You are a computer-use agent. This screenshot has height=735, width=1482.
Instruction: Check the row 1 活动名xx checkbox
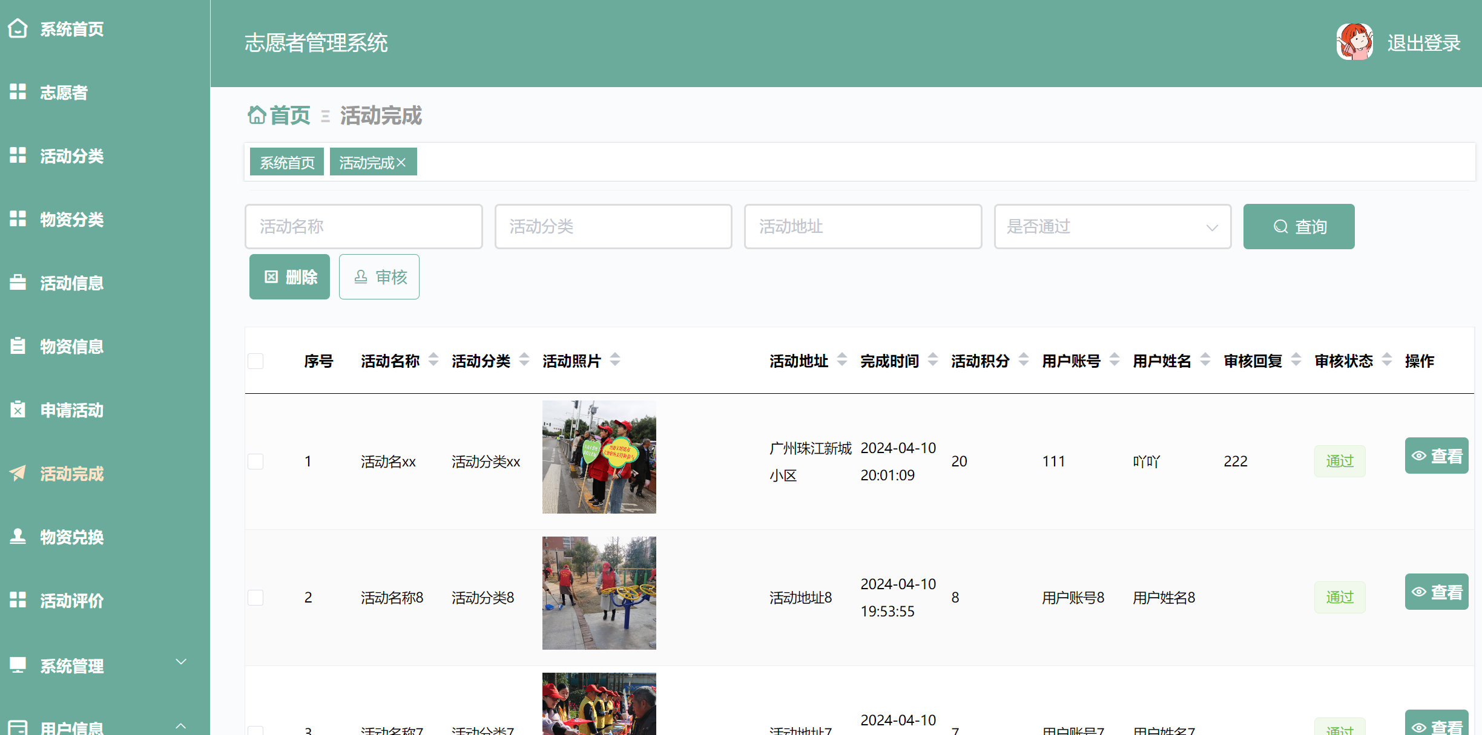[255, 462]
